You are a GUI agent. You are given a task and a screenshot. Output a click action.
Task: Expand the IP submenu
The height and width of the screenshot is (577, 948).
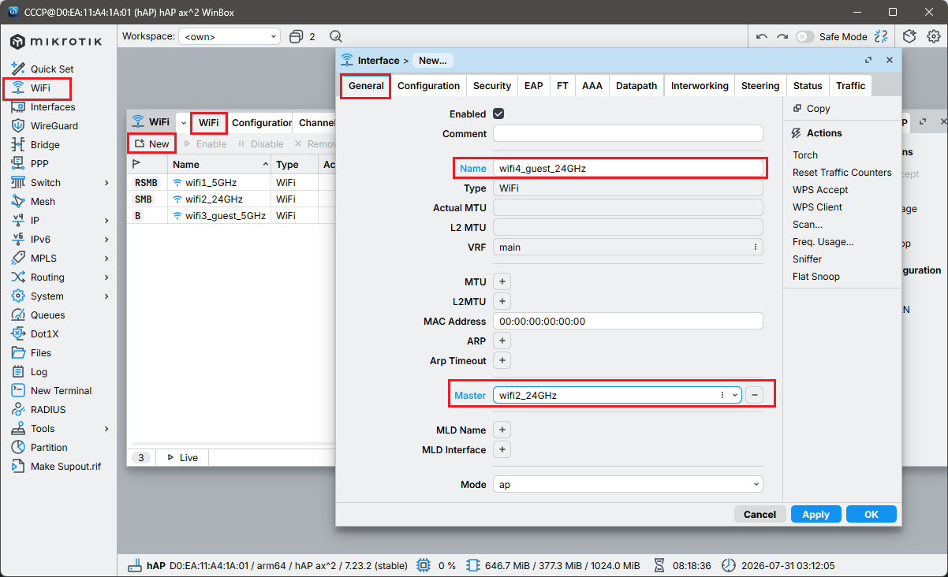[x=106, y=221]
